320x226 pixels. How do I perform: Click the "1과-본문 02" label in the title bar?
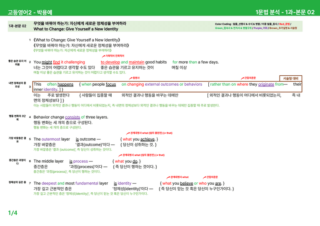[17, 26]
